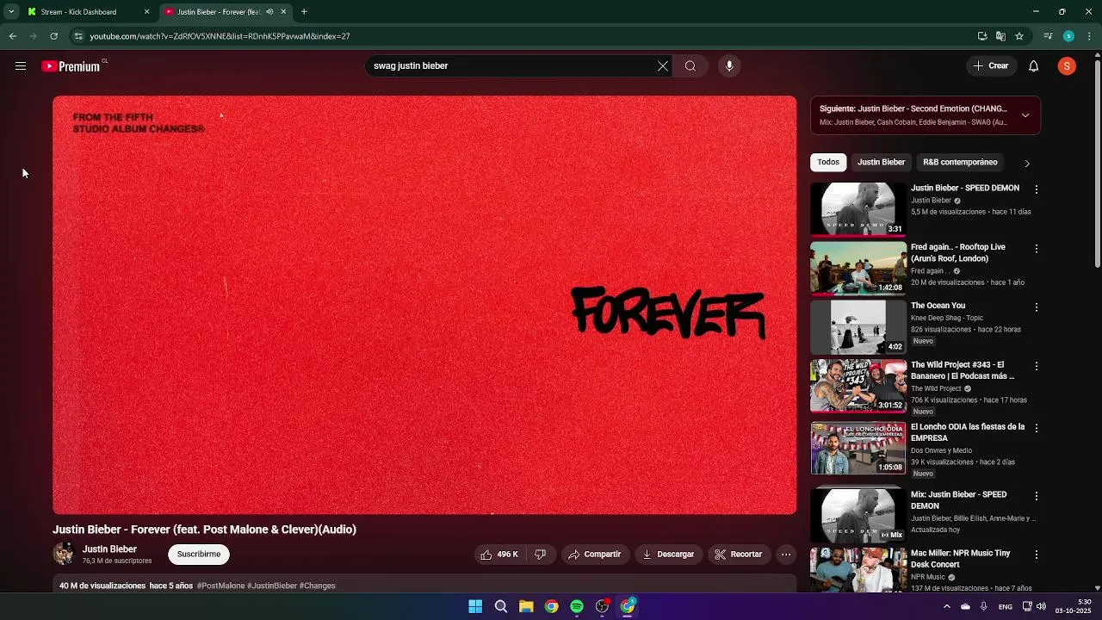This screenshot has width=1102, height=620.
Task: Open the Chrome three-dot menu
Action: 1090,36
